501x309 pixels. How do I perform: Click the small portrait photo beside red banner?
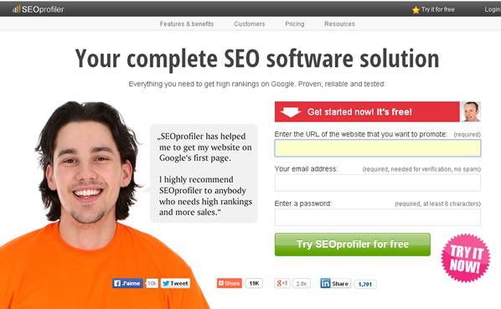[470, 111]
